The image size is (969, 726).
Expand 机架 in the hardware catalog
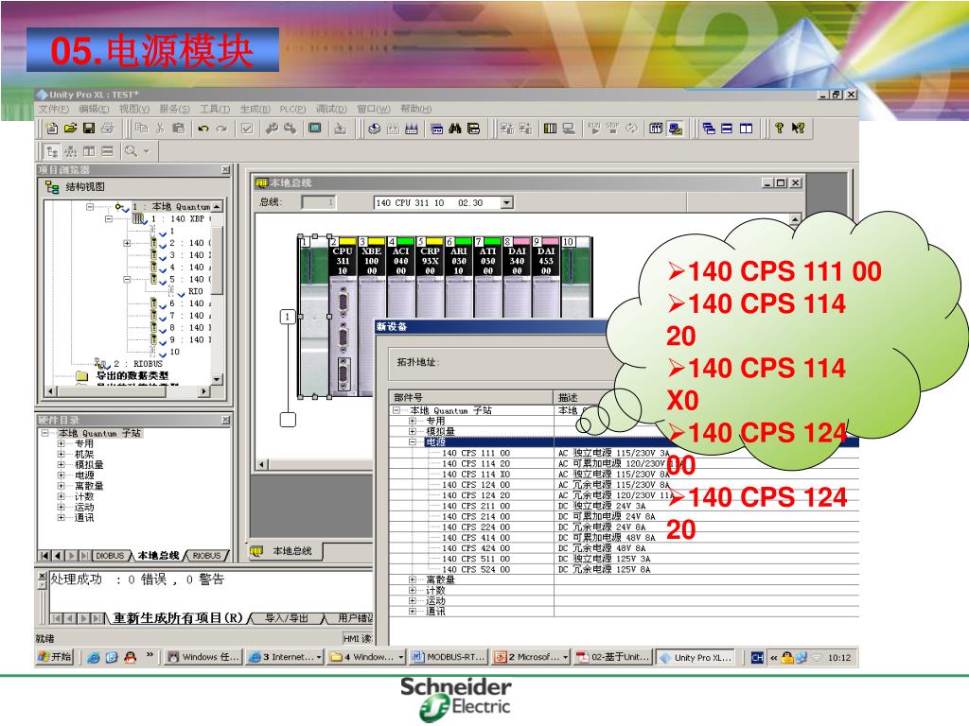click(x=62, y=454)
